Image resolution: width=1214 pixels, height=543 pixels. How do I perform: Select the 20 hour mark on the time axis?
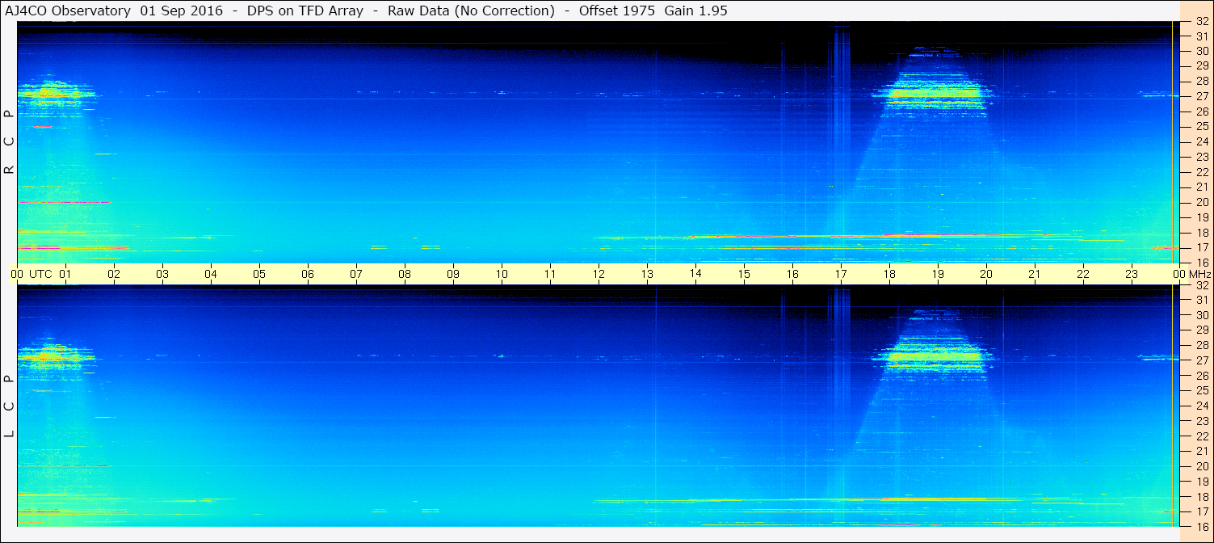986,274
